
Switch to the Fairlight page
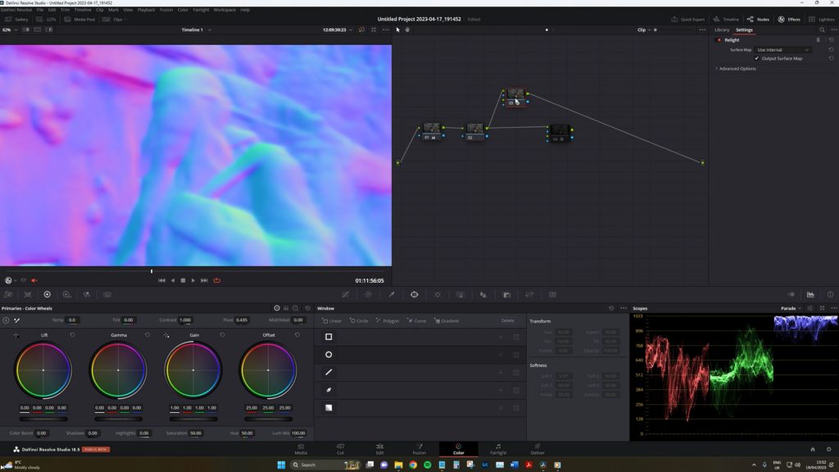(498, 449)
